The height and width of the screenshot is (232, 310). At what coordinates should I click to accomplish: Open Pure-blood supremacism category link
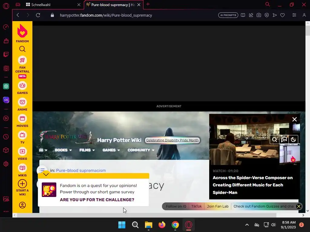pos(81,170)
